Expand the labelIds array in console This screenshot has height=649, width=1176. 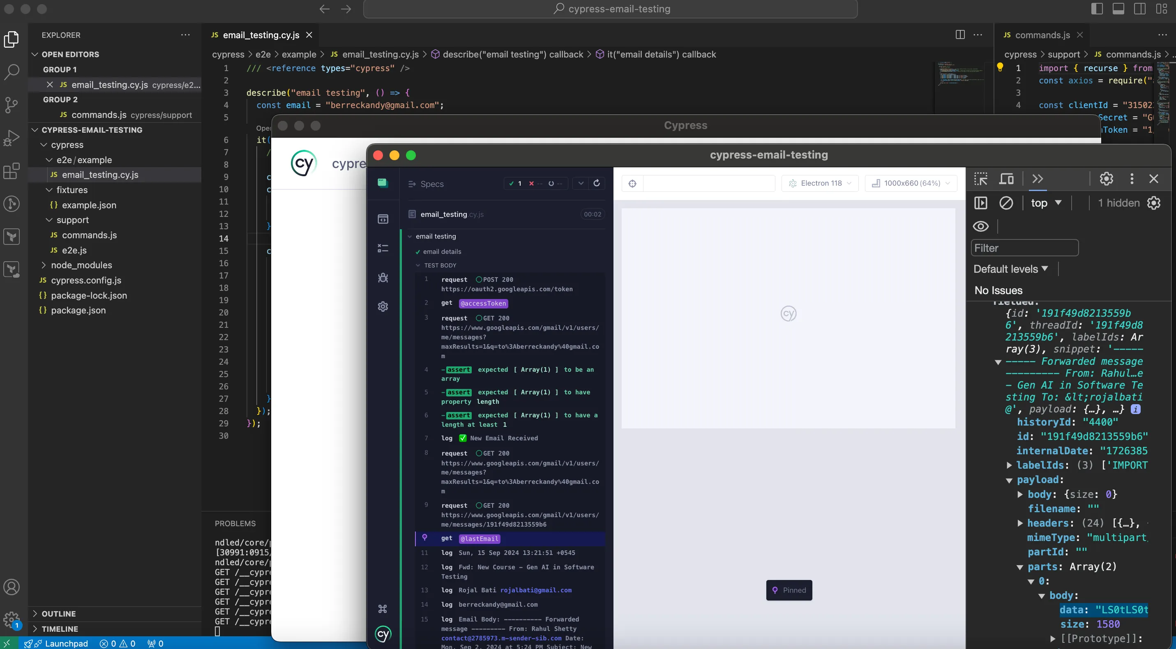pyautogui.click(x=1009, y=465)
